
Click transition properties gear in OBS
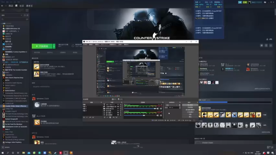[x=179, y=105]
